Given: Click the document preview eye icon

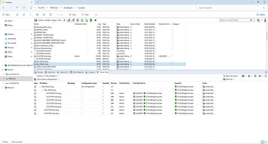Looking at the screenshot, I should (86, 20).
